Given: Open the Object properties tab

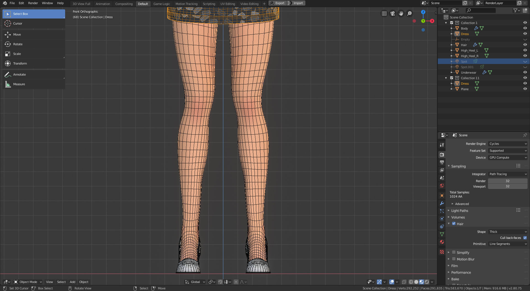Looking at the screenshot, I should [442, 196].
